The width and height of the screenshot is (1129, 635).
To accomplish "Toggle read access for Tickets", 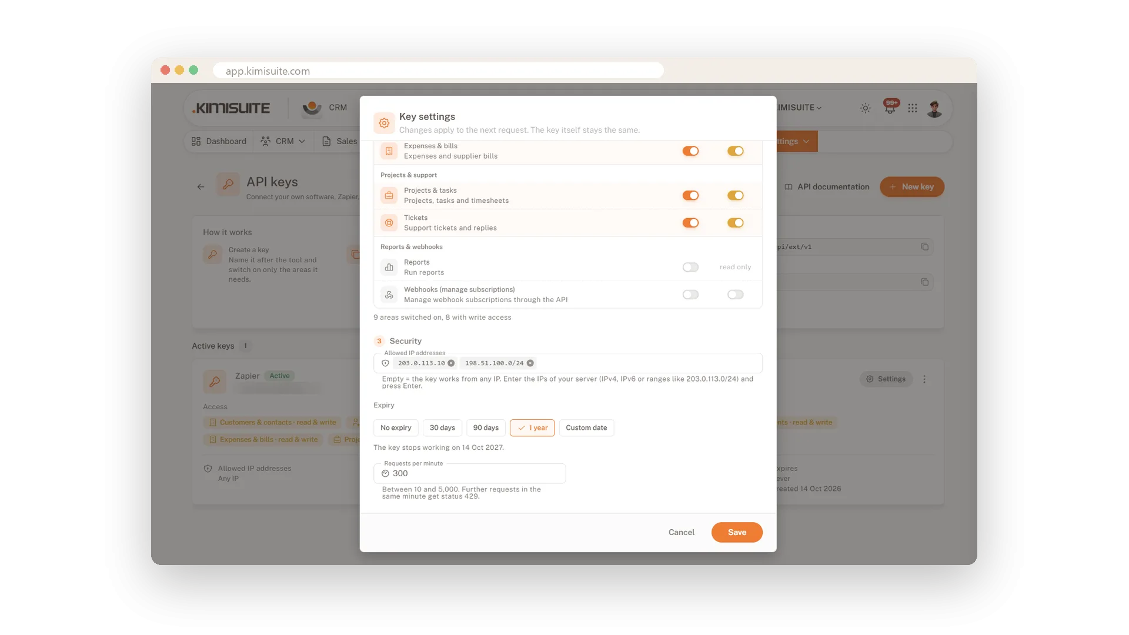I will click(x=690, y=223).
